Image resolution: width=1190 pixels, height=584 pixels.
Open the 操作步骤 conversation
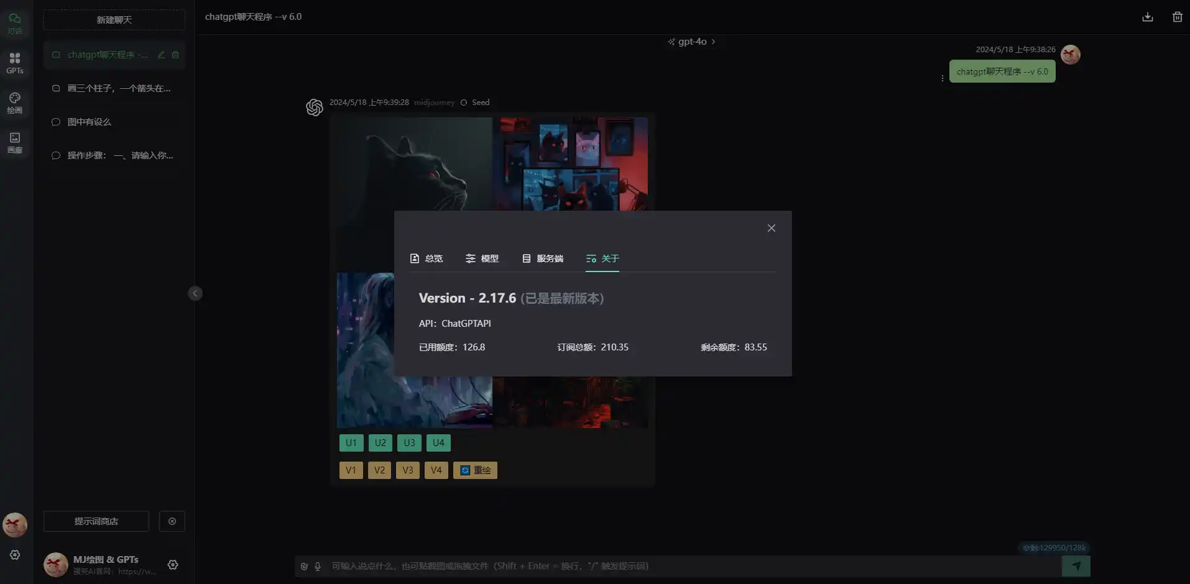(114, 155)
